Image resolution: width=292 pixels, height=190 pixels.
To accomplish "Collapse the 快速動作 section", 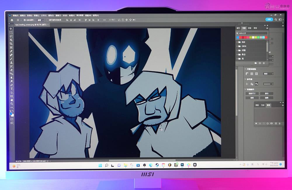I will point(246,89).
